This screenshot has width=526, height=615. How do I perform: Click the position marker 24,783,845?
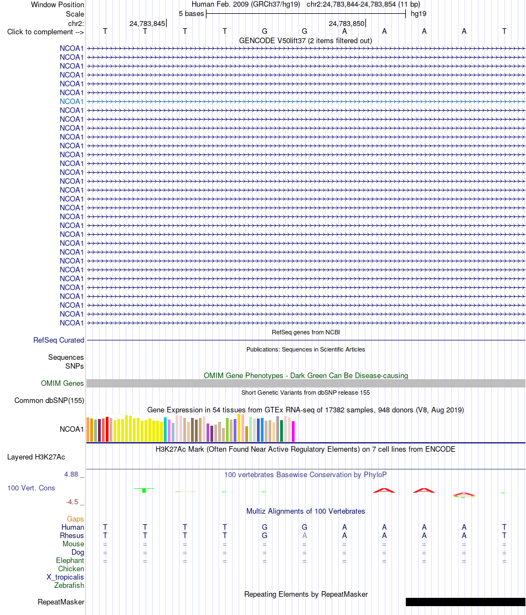coord(147,24)
